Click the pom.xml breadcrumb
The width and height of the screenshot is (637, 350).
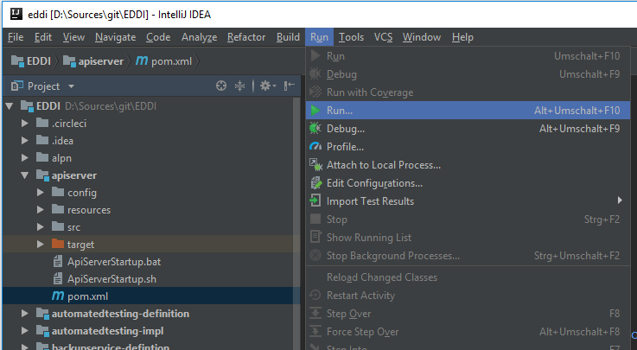tap(166, 61)
